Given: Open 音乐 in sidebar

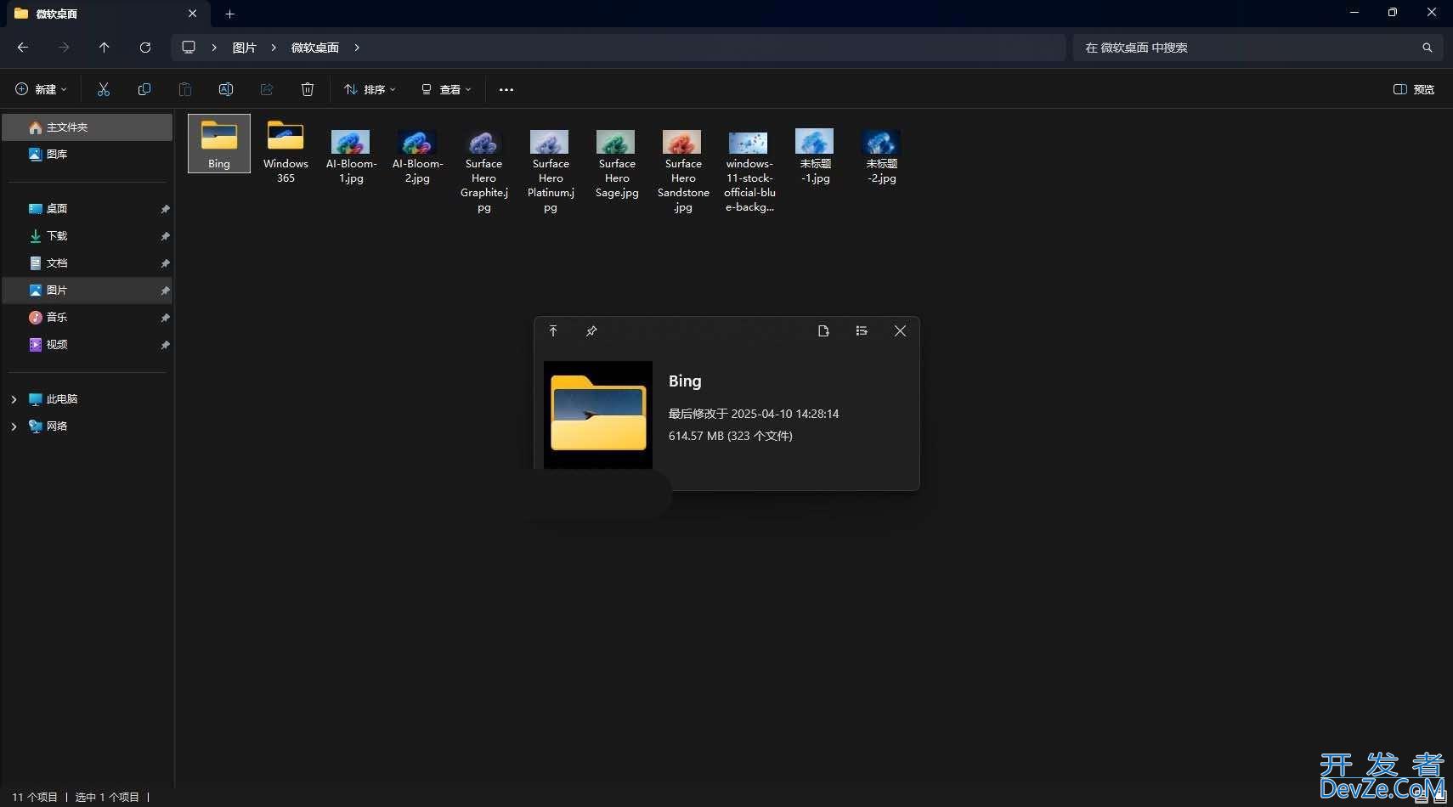Looking at the screenshot, I should [x=88, y=318].
